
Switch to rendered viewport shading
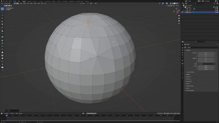(178, 3)
